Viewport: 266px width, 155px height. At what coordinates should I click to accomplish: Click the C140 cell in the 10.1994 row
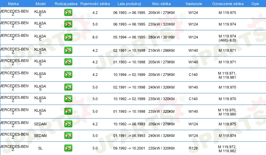[193, 75]
